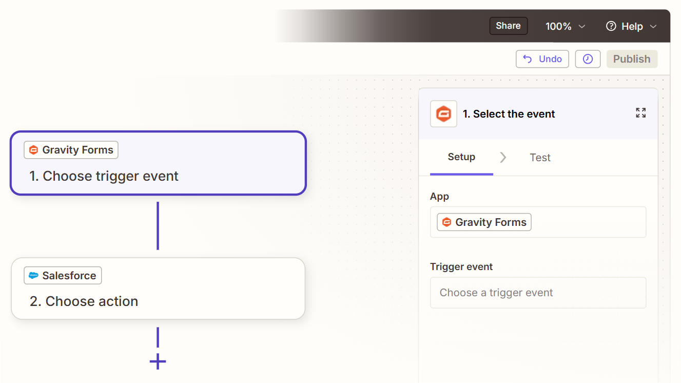Click the Gravity Forms chip in App field
This screenshot has height=383, width=681.
(484, 222)
